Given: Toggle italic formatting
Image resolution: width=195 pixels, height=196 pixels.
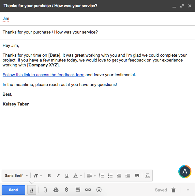Looking at the screenshot, I should (x=58, y=175).
